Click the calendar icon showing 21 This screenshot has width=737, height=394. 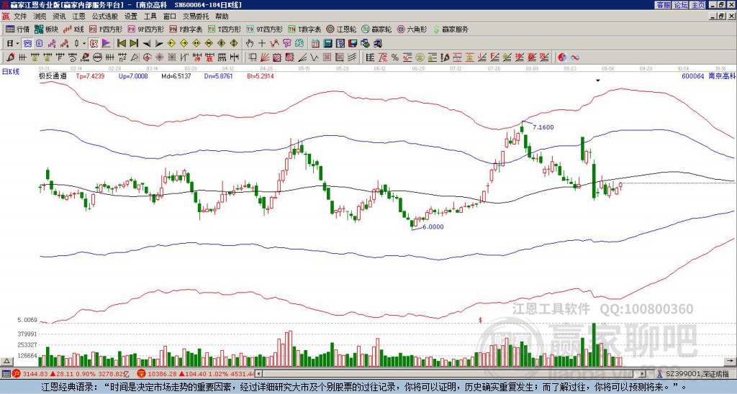315,44
